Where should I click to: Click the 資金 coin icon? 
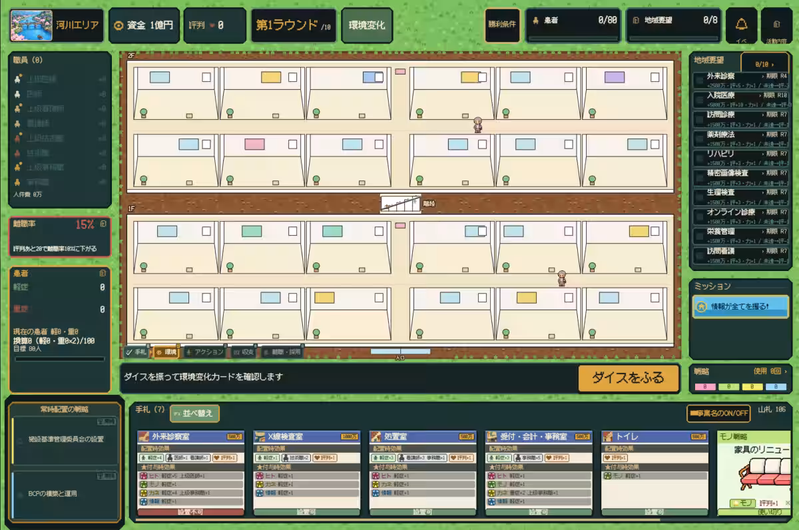pyautogui.click(x=119, y=26)
